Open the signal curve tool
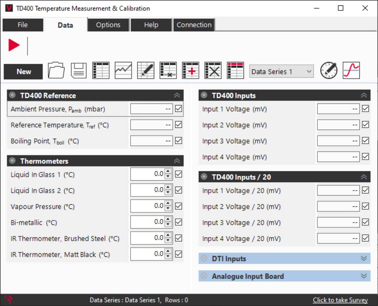The width and height of the screenshot is (378, 306). click(351, 70)
